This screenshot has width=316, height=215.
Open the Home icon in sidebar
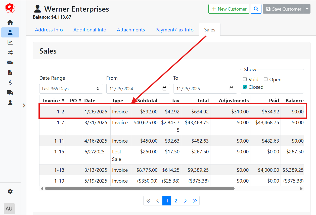pyautogui.click(x=10, y=22)
